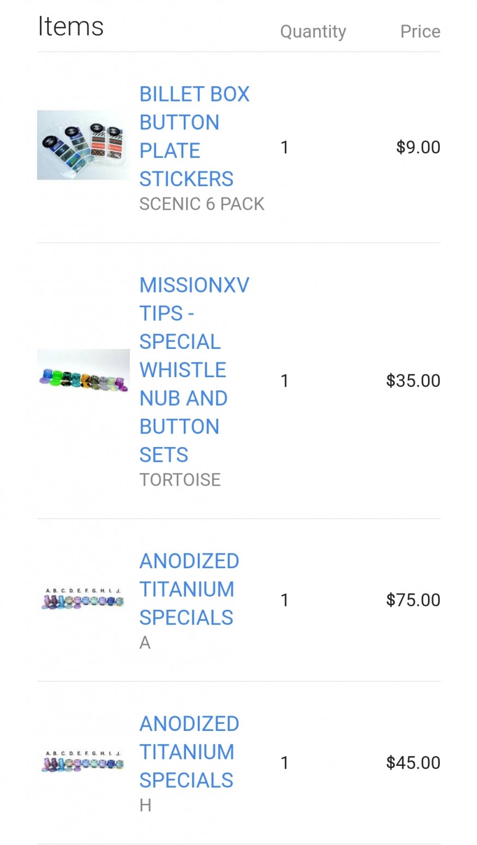
Task: Click the TORTOISE variant label
Action: point(180,480)
